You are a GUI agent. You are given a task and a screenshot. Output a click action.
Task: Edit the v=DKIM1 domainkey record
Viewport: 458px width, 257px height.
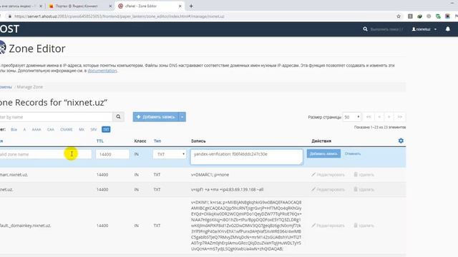[328, 226]
